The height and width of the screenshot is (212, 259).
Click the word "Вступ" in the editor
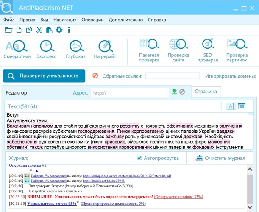tap(13, 115)
